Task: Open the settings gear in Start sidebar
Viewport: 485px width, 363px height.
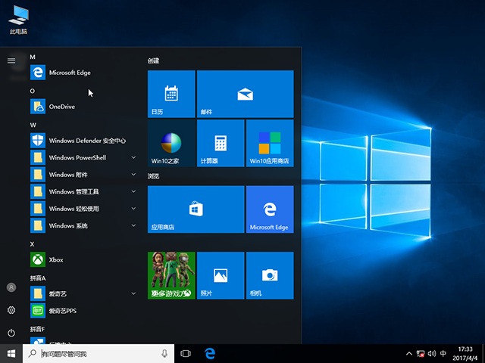Action: click(11, 310)
